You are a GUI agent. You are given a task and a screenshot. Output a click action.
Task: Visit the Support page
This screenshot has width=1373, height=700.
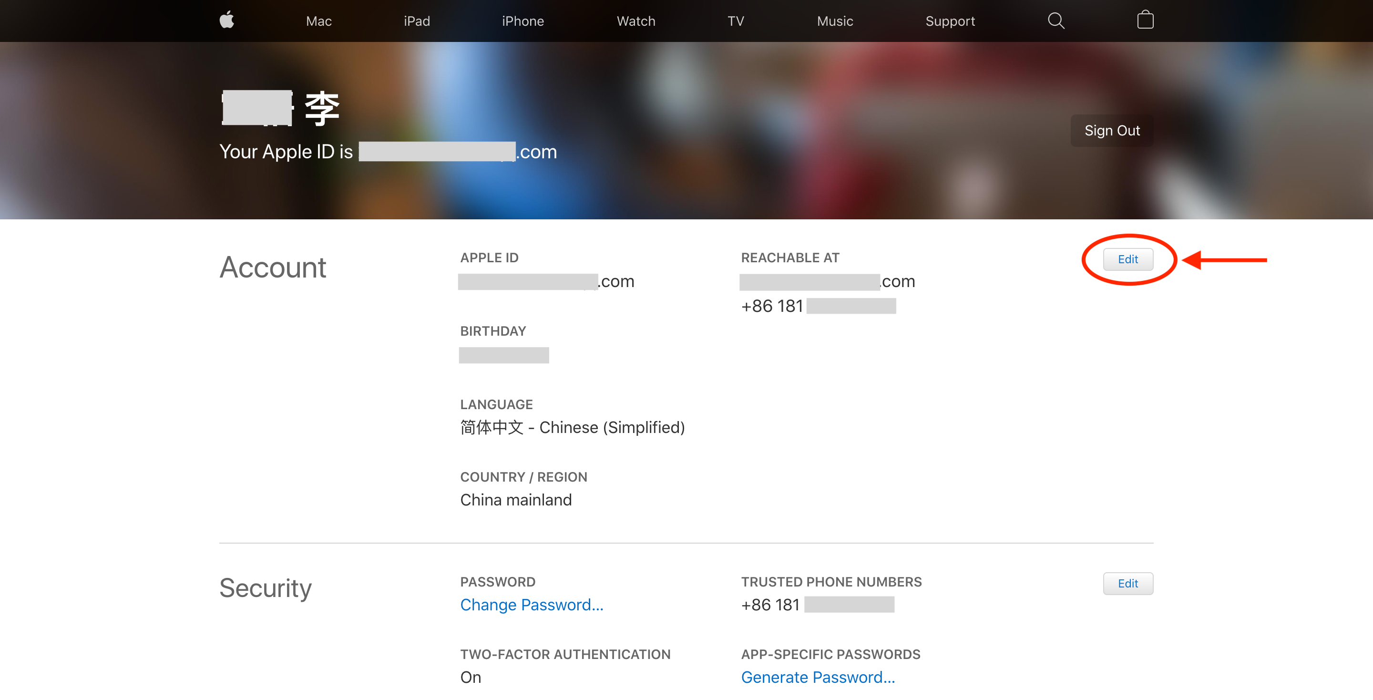950,21
